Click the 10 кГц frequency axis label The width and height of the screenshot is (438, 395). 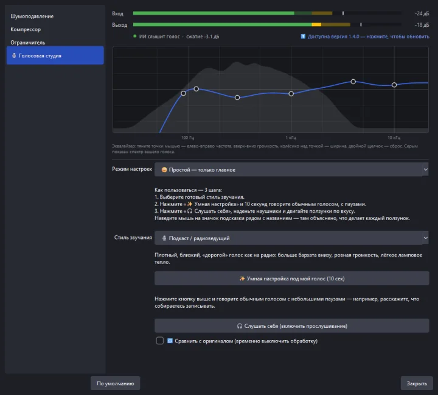(x=394, y=138)
